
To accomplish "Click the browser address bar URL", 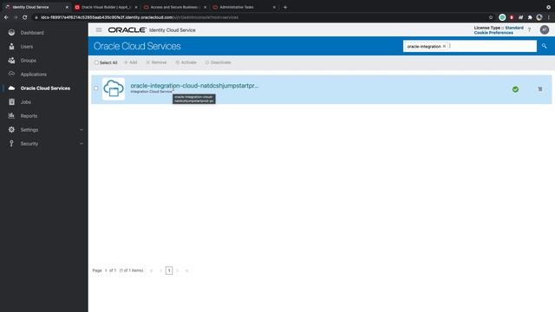I will coord(140,17).
